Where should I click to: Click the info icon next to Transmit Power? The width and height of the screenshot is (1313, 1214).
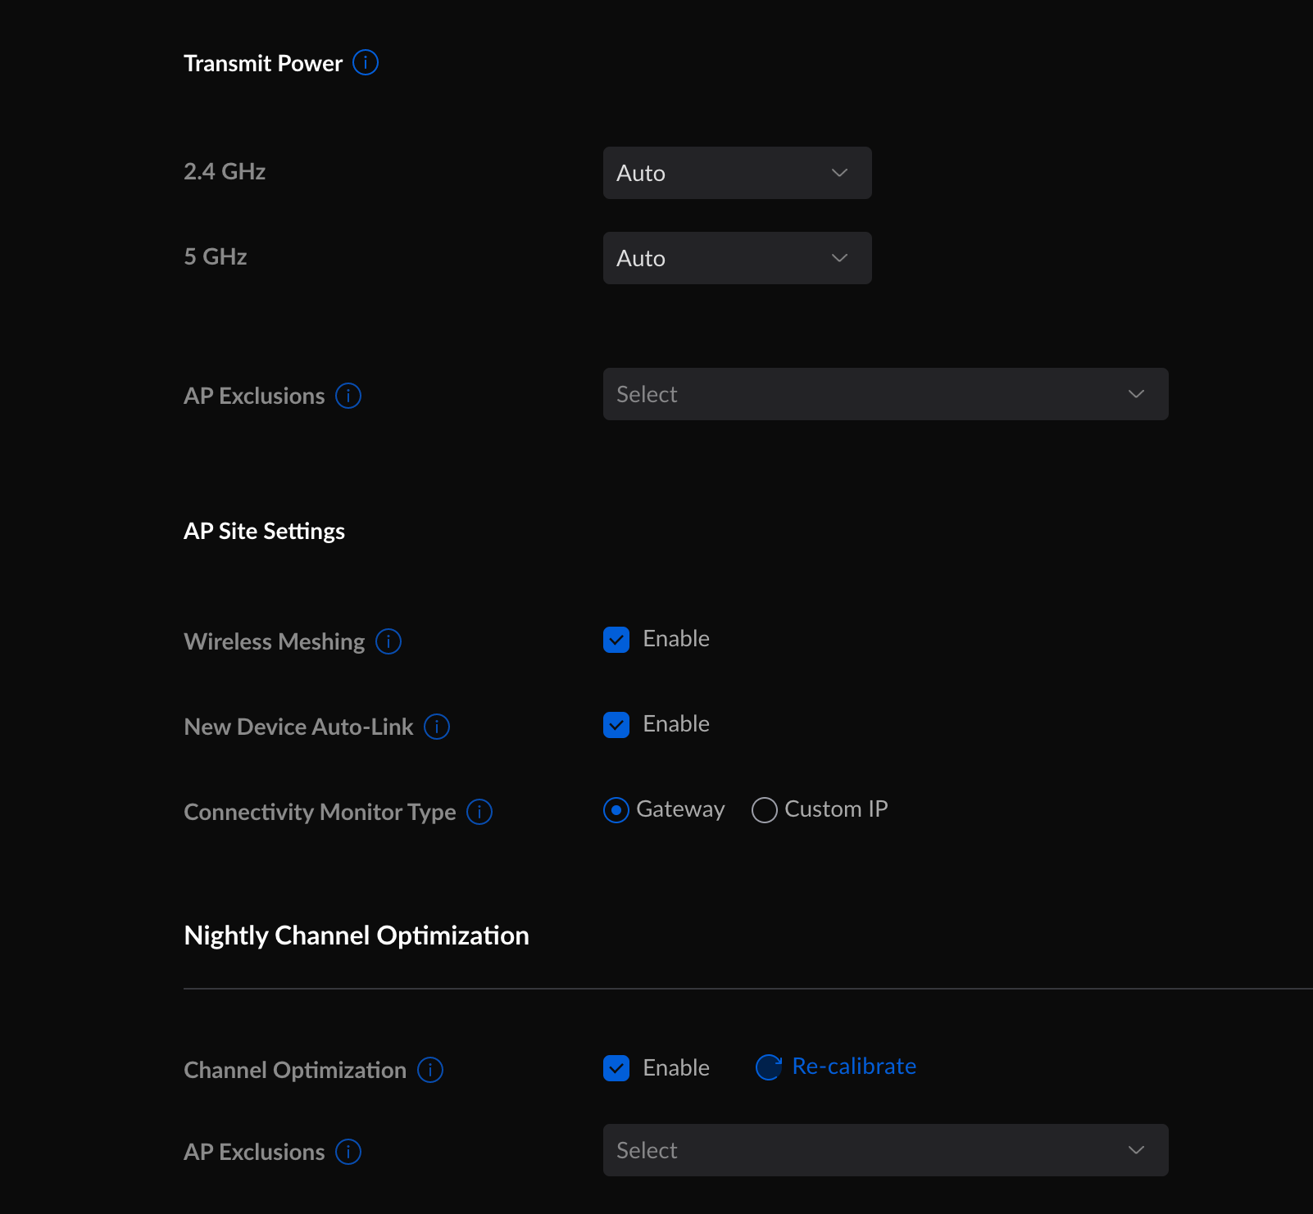(x=365, y=62)
